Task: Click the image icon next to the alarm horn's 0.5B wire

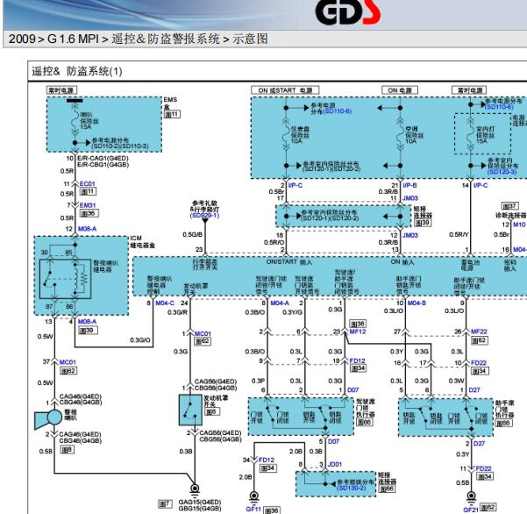Action: pos(68,449)
